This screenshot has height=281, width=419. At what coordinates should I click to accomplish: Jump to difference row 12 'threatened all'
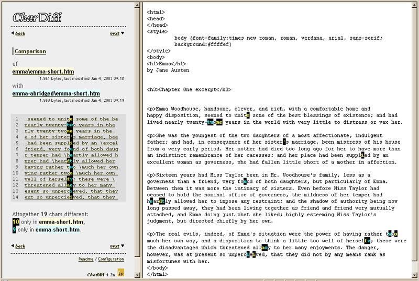pos(70,185)
